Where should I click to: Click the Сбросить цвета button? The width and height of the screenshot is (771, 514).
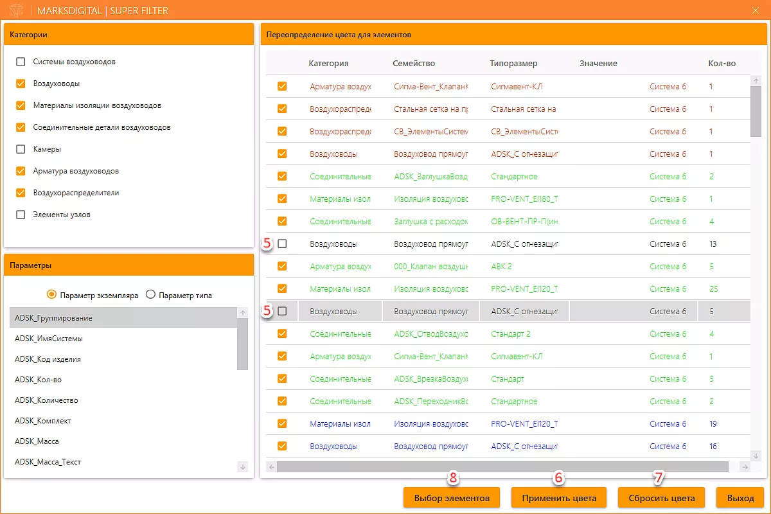point(661,498)
